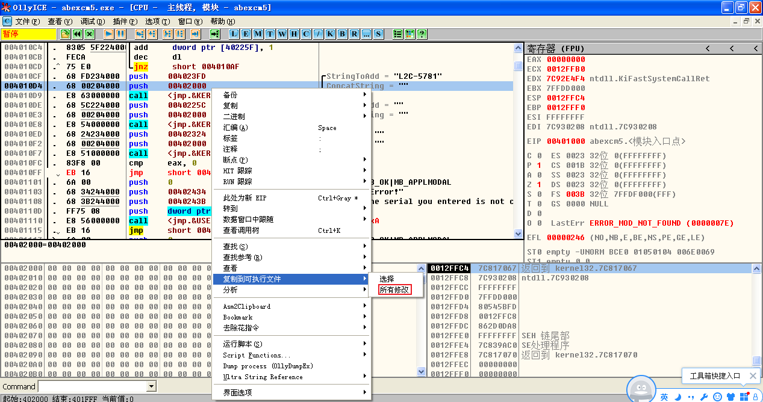The image size is (763, 402).
Task: Open Source window with S button
Action: click(x=379, y=34)
